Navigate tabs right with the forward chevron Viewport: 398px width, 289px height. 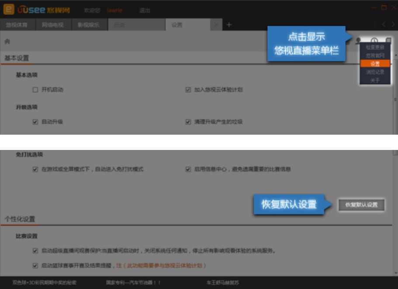tap(393, 24)
